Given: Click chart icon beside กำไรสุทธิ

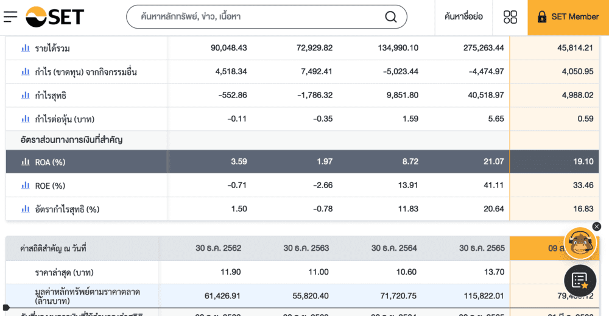Looking at the screenshot, I should 26,96.
